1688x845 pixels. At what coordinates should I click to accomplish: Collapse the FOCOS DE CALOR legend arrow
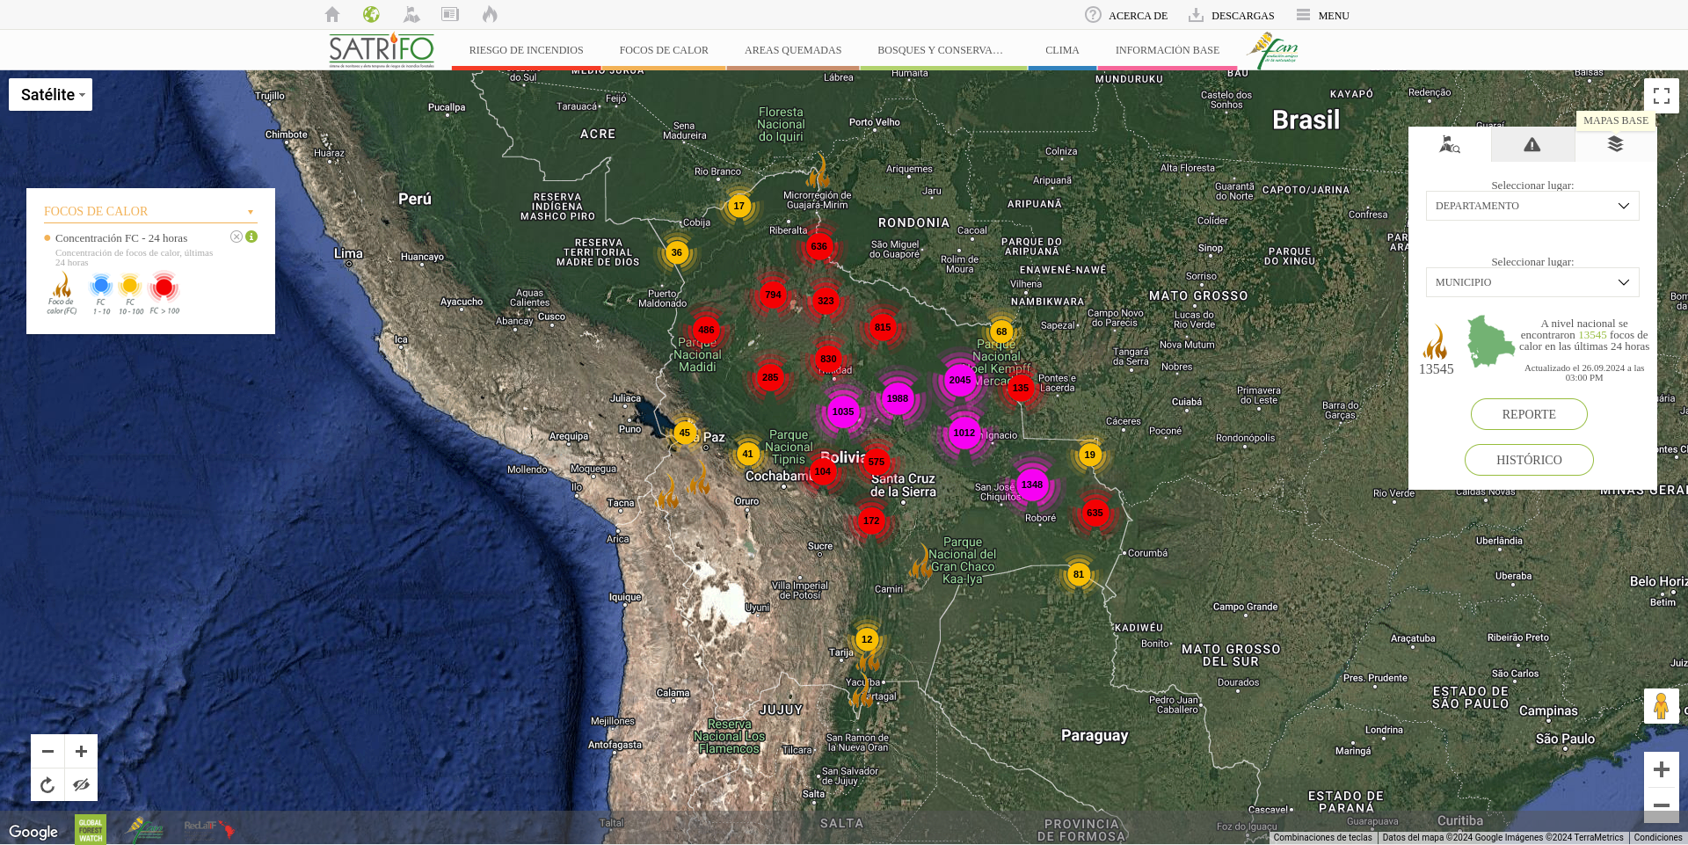tap(251, 212)
